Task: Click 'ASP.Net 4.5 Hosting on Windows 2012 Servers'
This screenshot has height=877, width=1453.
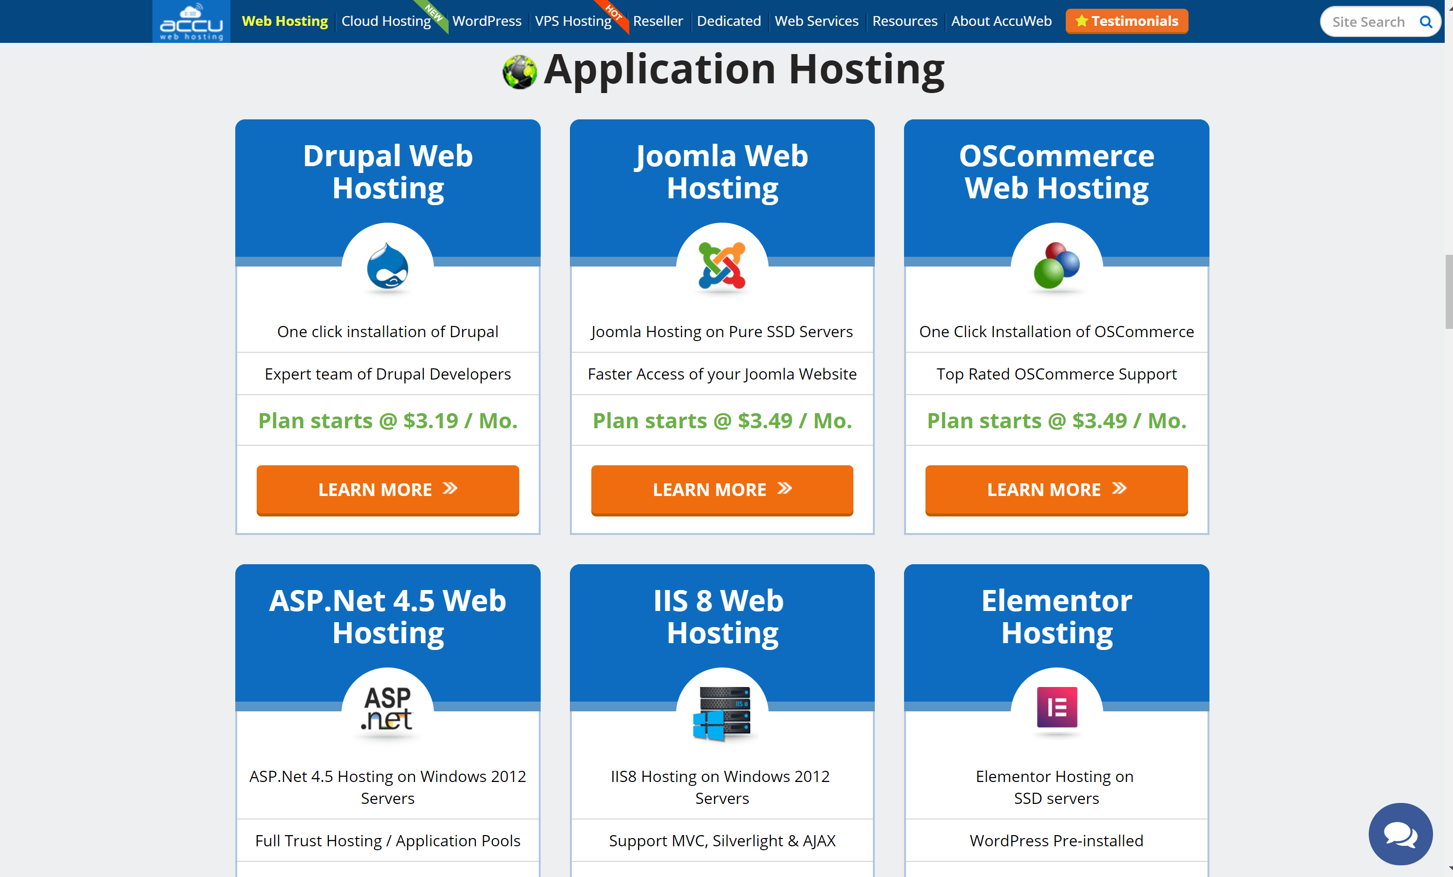Action: tap(387, 787)
